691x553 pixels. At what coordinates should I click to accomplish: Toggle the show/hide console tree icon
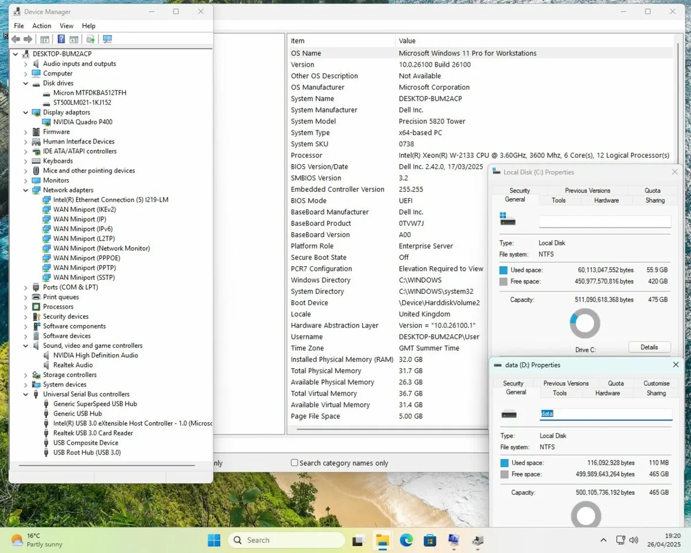tap(44, 39)
